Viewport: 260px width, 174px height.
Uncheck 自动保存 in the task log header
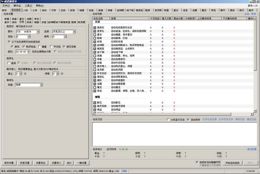point(188,120)
